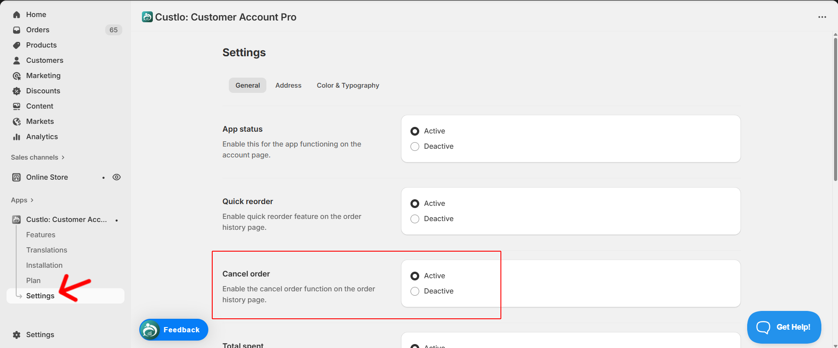
Task: Click the Quick reorder heading text
Action: 248,201
